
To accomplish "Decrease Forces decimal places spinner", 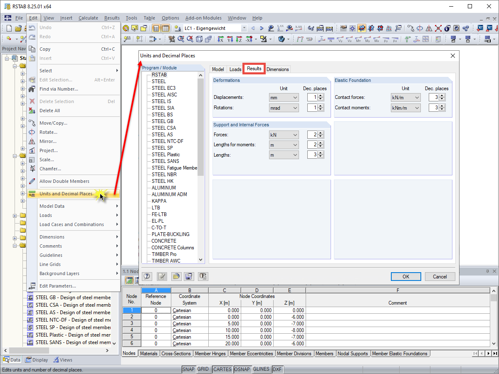I will coord(321,137).
